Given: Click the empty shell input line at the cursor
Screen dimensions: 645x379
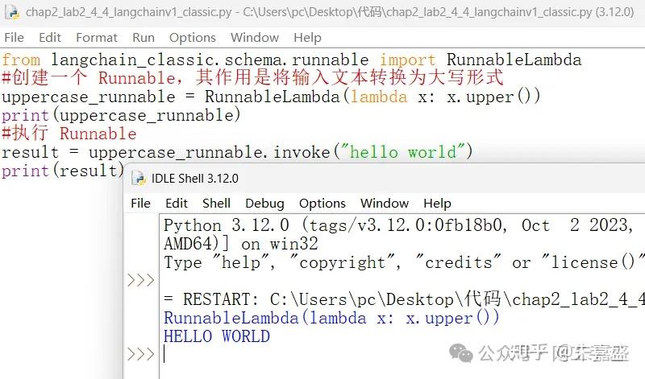Looking at the screenshot, I should point(402,354).
